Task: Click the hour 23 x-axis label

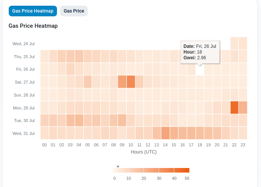Action: point(243,145)
